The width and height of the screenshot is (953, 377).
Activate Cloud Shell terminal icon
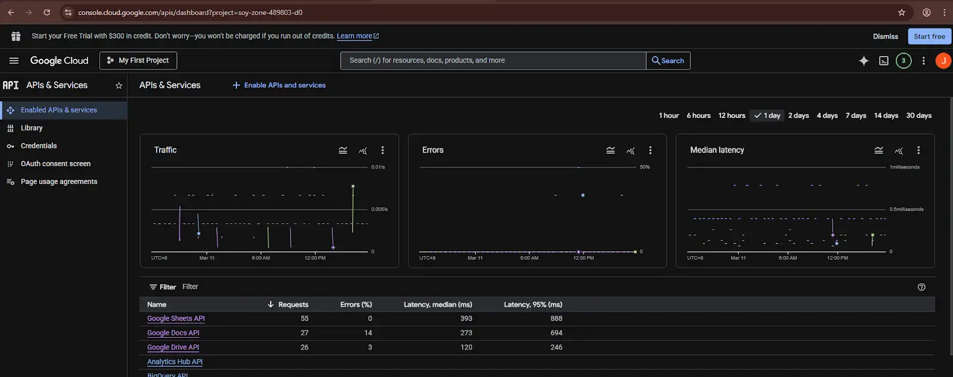pyautogui.click(x=884, y=61)
